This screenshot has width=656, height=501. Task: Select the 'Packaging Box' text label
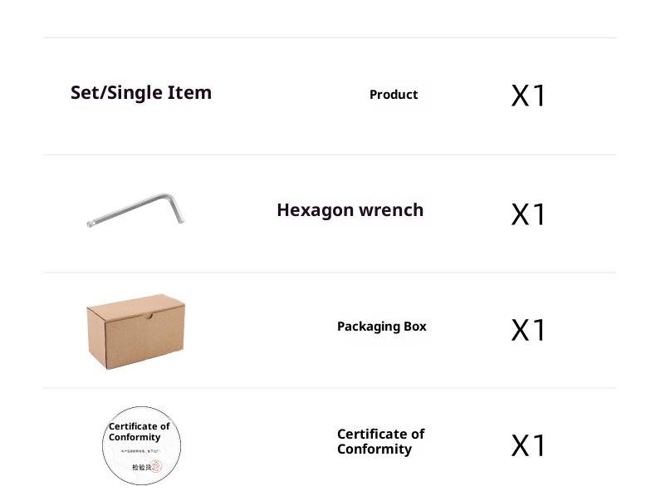pyautogui.click(x=382, y=327)
